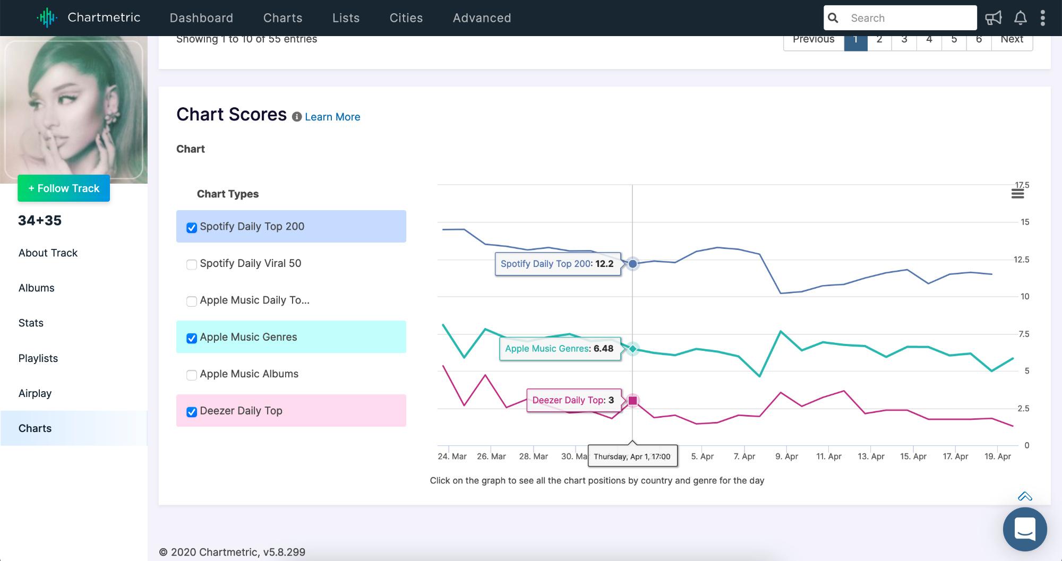1062x561 pixels.
Task: Click the Chartmetric brand name
Action: click(x=104, y=18)
